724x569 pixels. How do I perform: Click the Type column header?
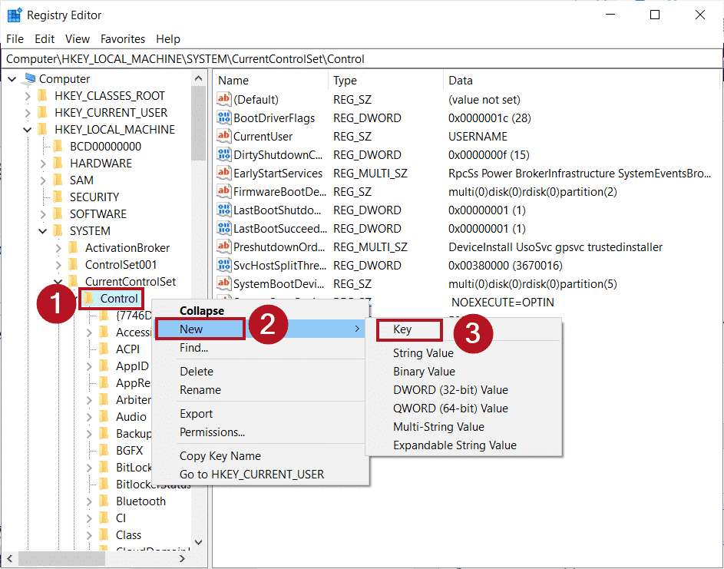point(385,81)
